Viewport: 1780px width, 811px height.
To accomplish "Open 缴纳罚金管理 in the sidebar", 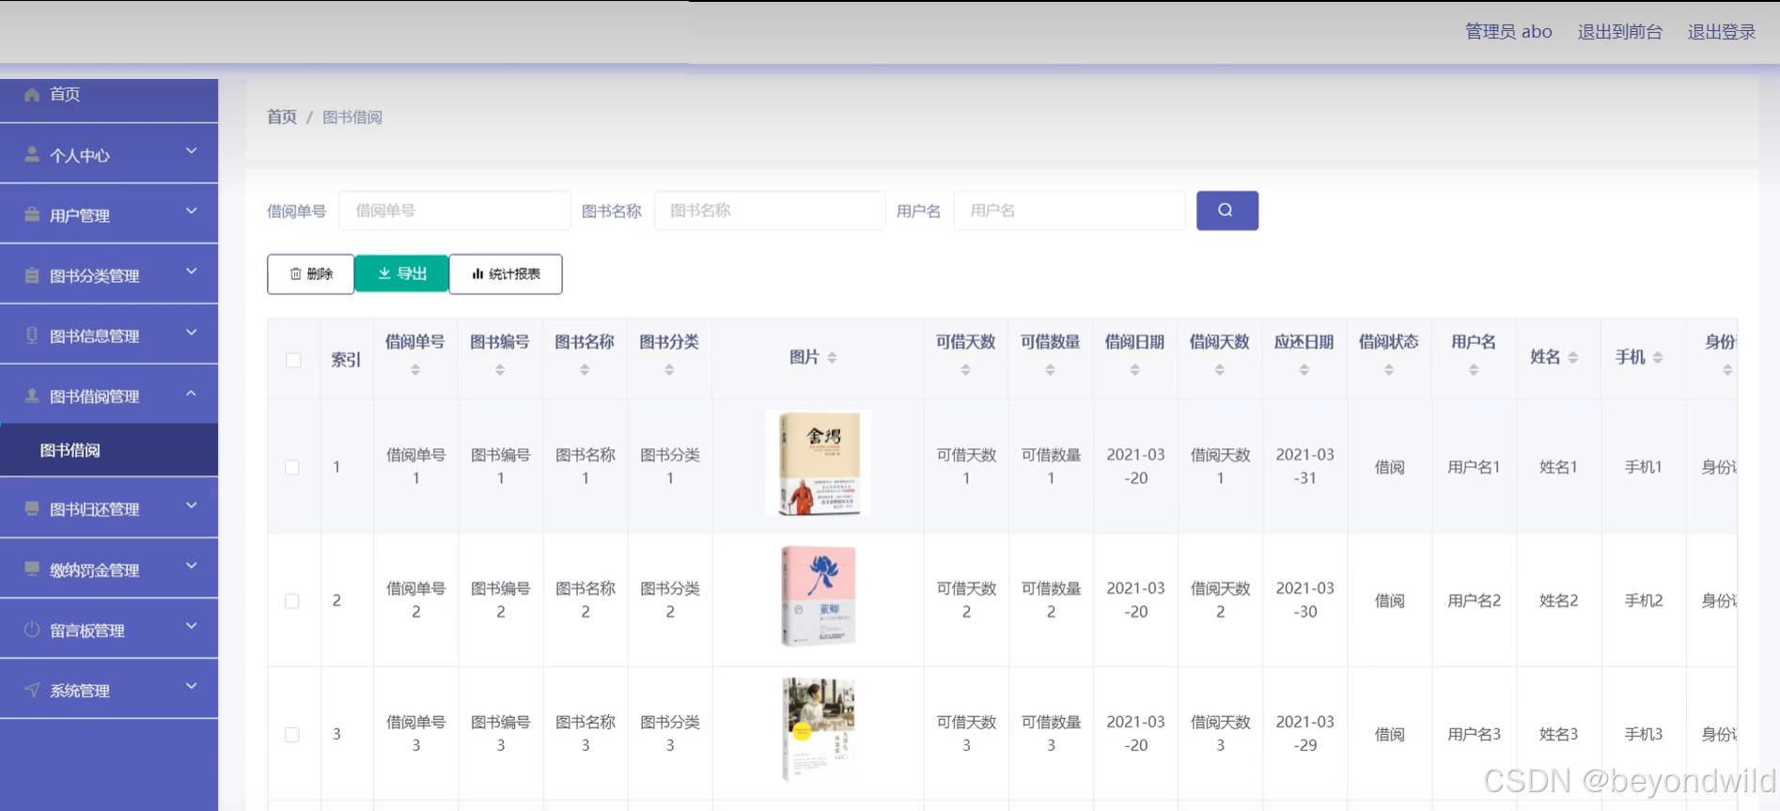I will (109, 569).
